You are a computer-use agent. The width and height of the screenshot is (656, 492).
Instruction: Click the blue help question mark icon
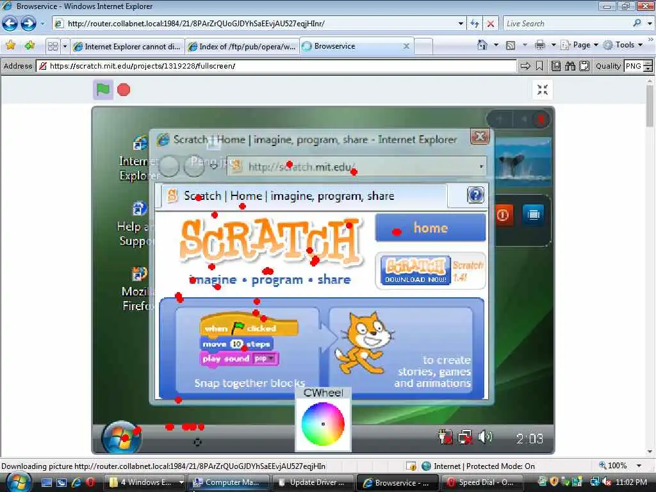pyautogui.click(x=475, y=195)
